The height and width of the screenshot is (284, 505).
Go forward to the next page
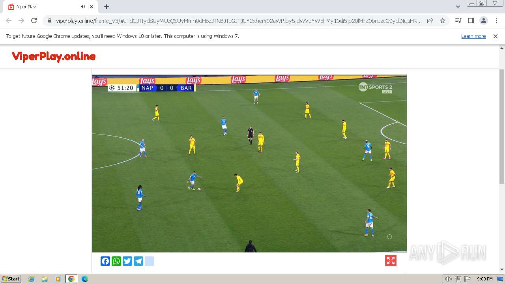pos(21,21)
